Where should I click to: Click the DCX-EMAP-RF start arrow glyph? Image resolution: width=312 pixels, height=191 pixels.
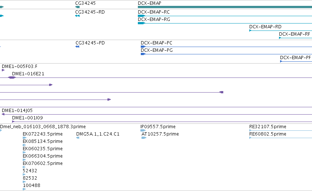[x=280, y=38]
